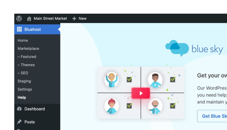Open the Main Street Market site menu

point(50,19)
